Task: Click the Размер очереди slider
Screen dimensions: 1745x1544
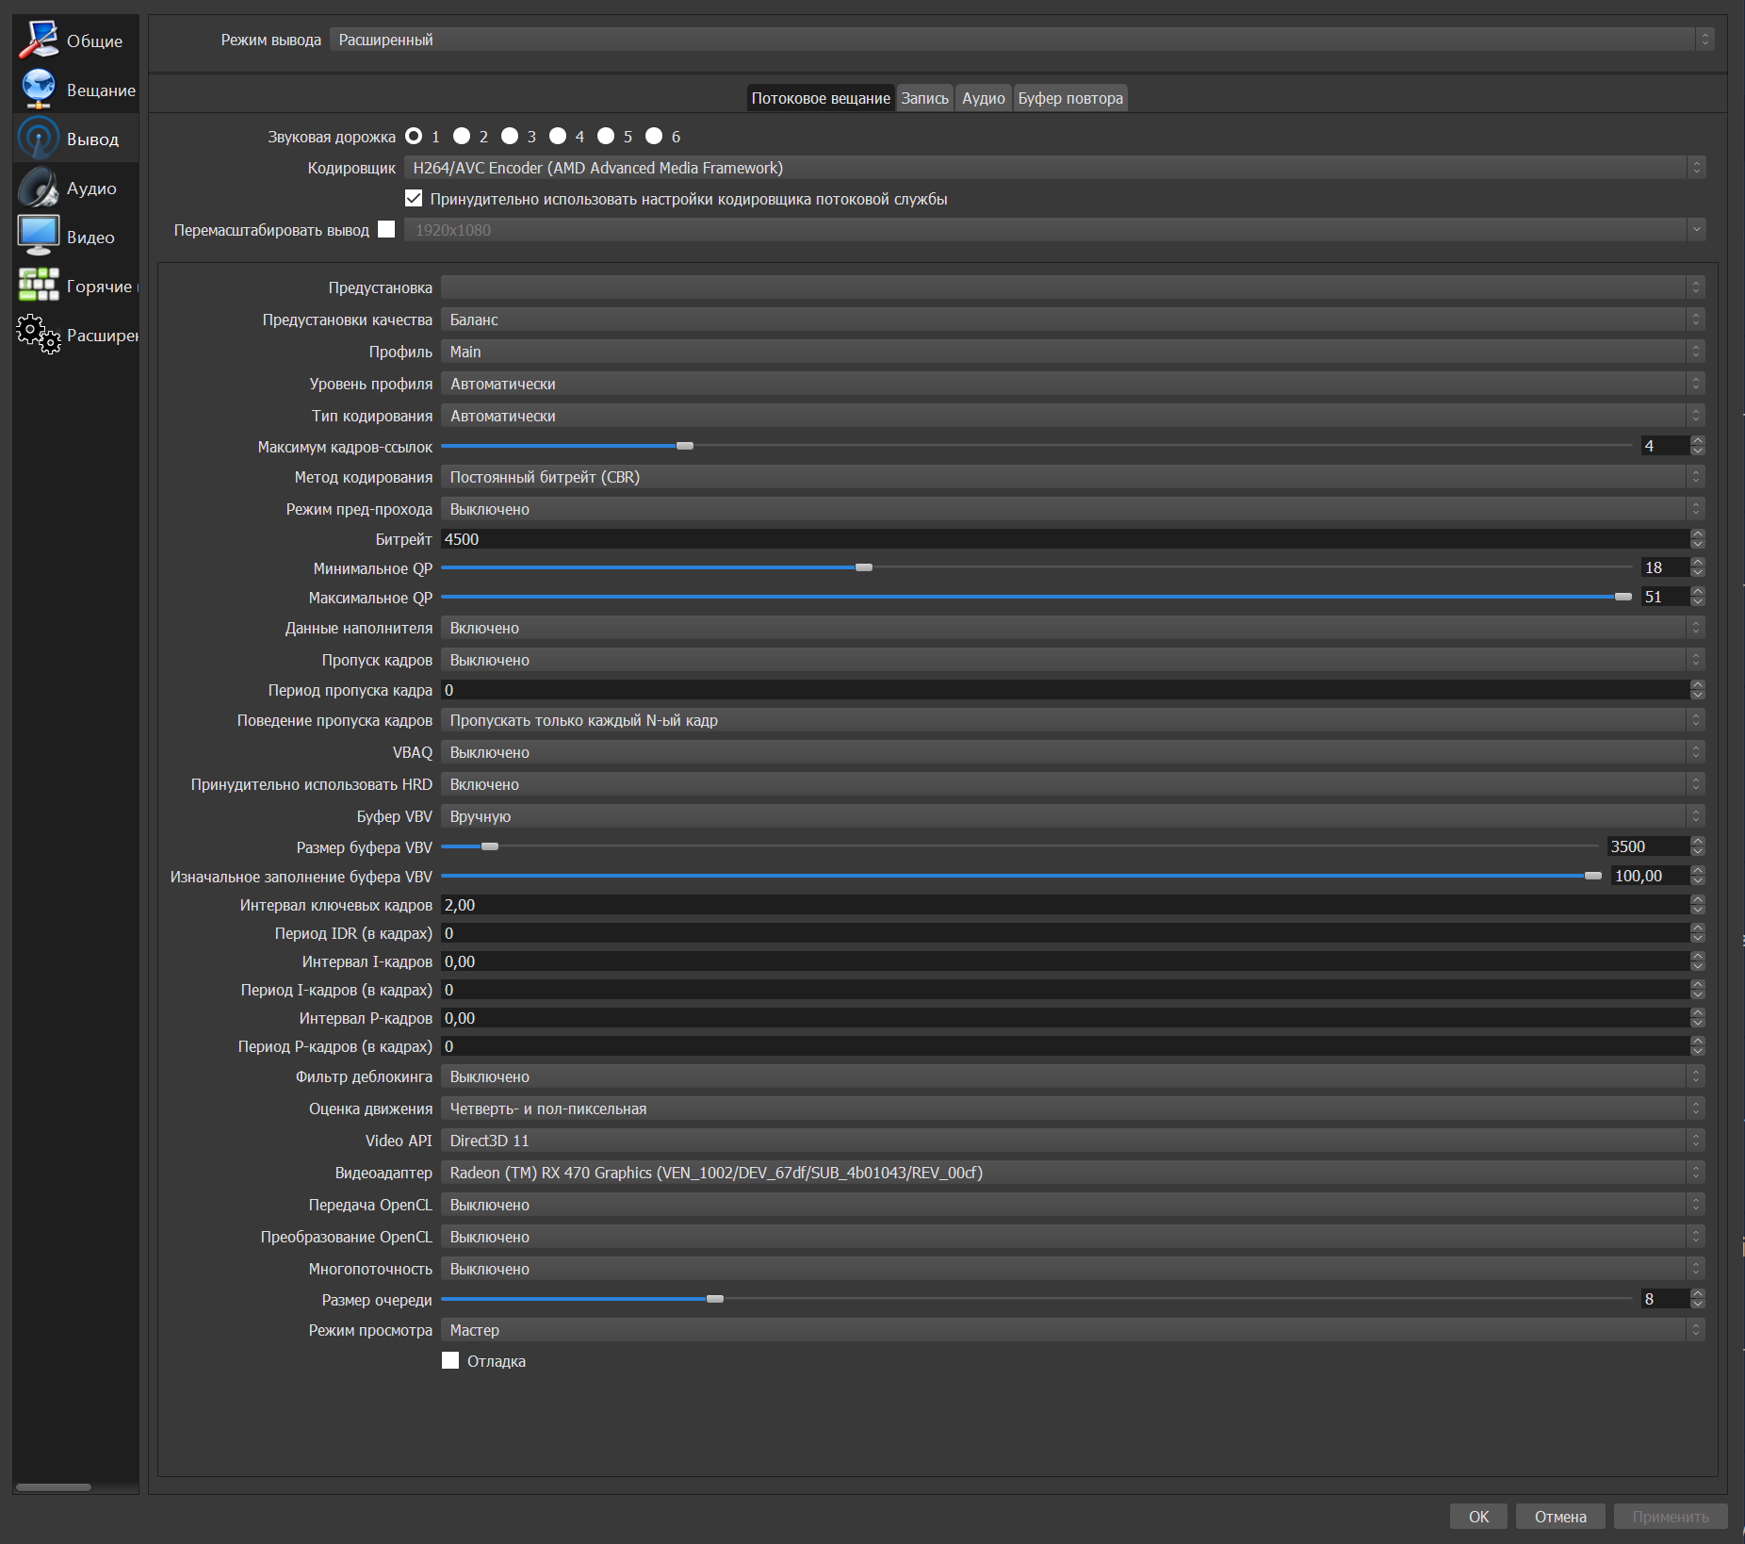Action: 1036,1299
